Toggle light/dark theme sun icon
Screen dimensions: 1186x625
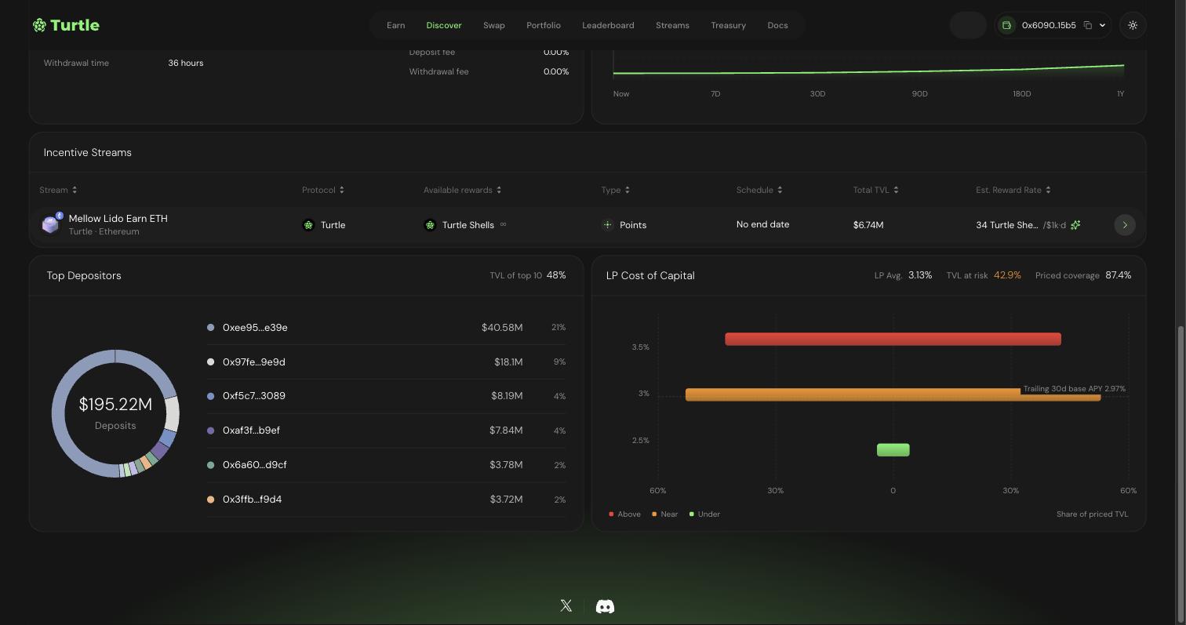point(1133,25)
